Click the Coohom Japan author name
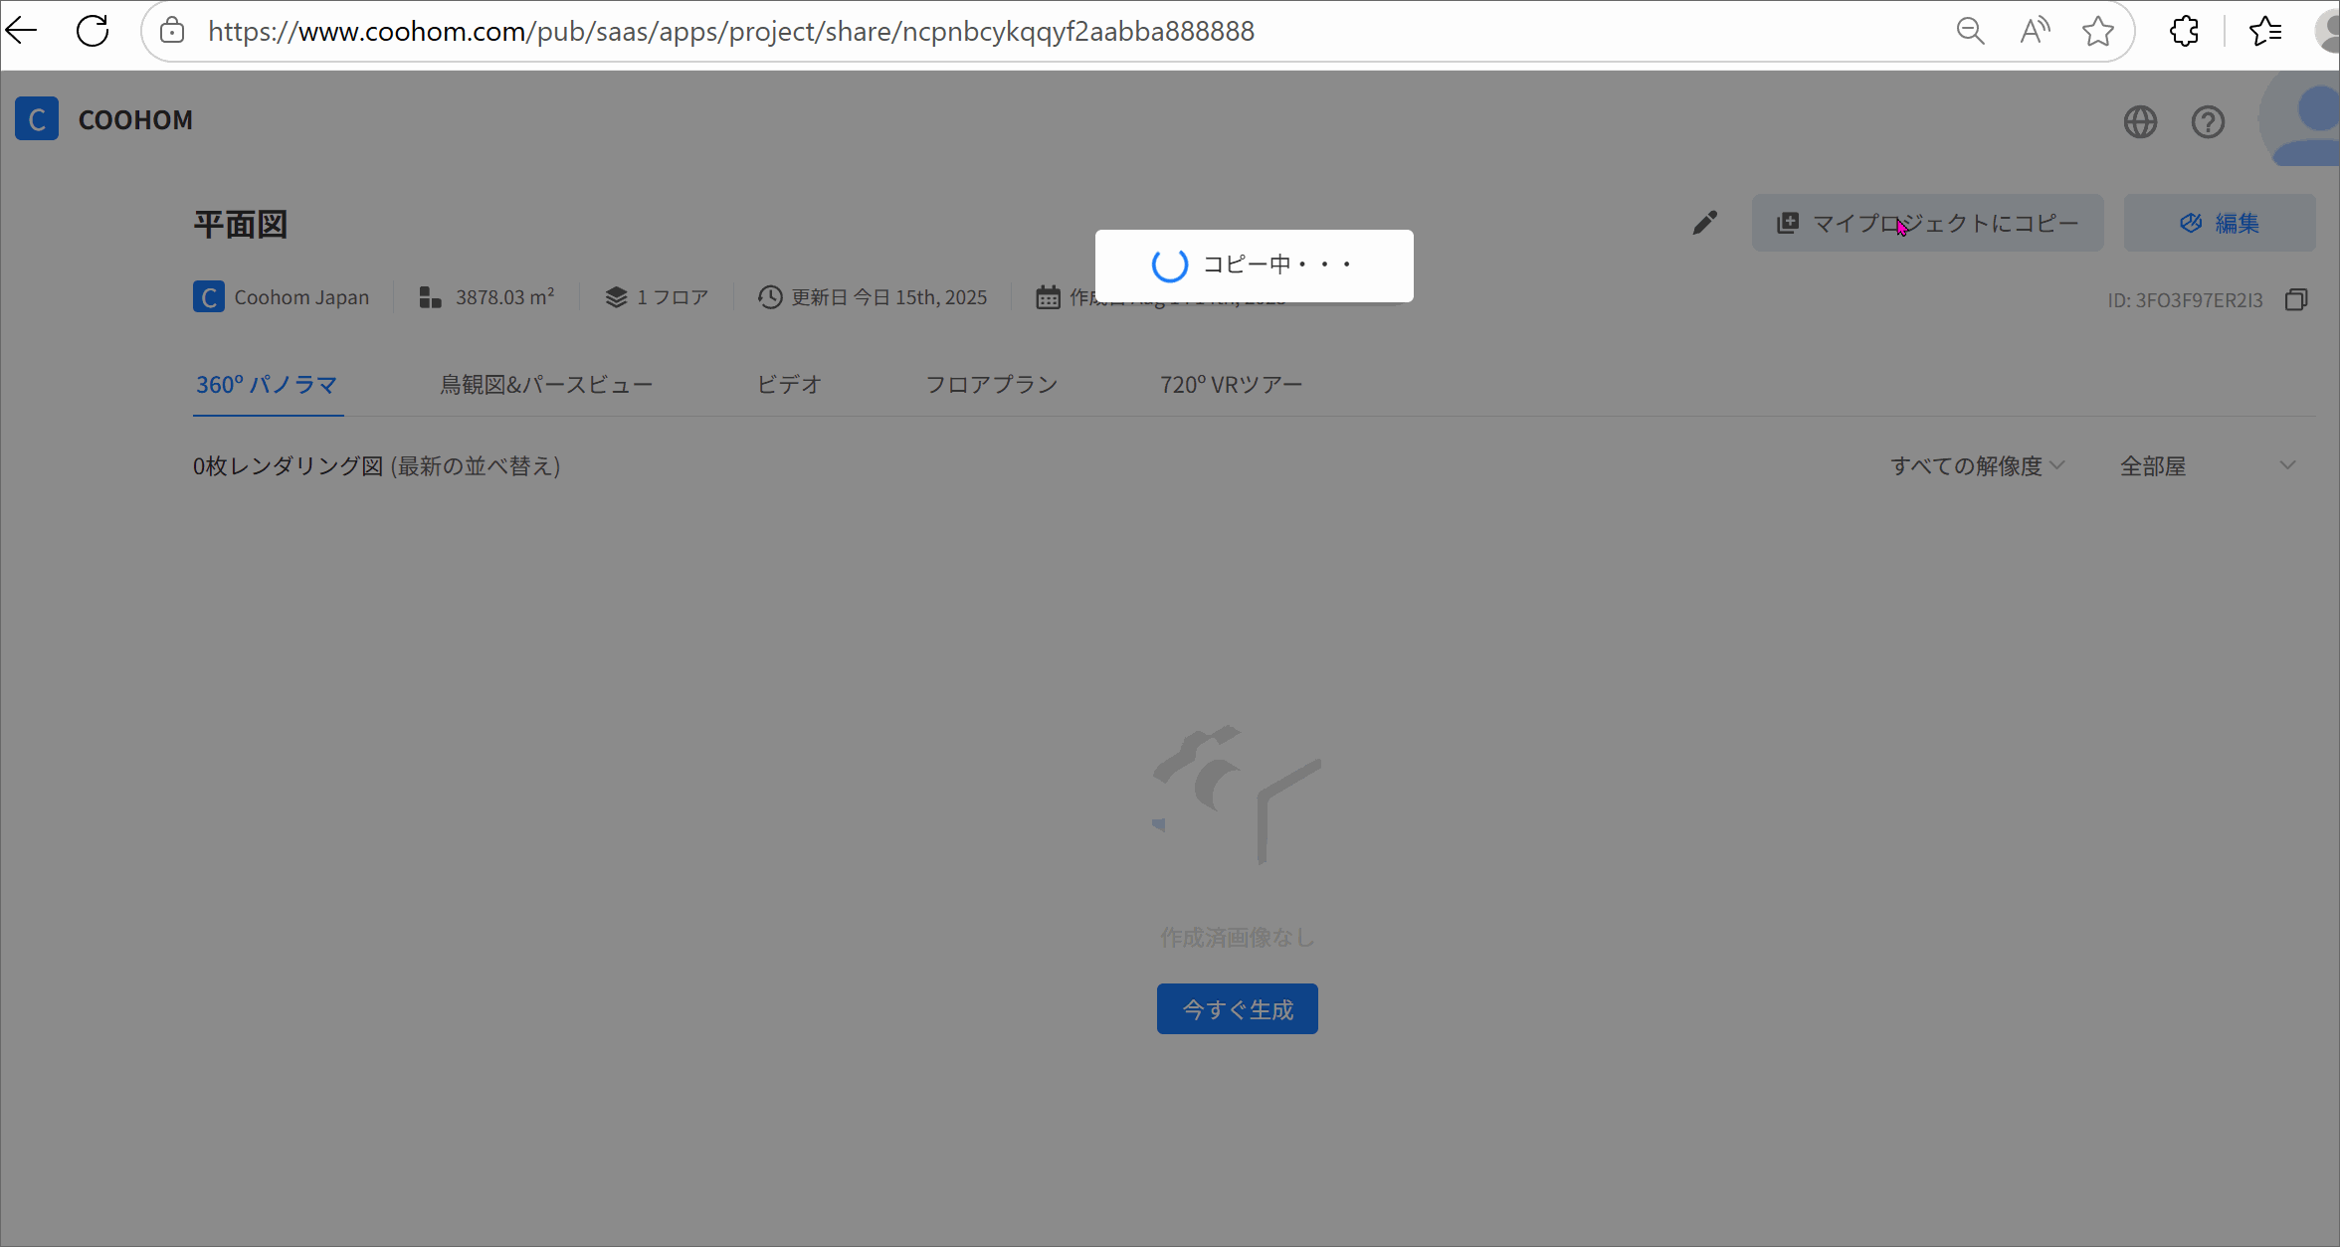 [301, 297]
